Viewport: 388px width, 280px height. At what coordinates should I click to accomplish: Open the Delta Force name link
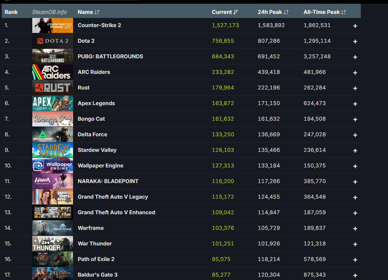coord(92,134)
